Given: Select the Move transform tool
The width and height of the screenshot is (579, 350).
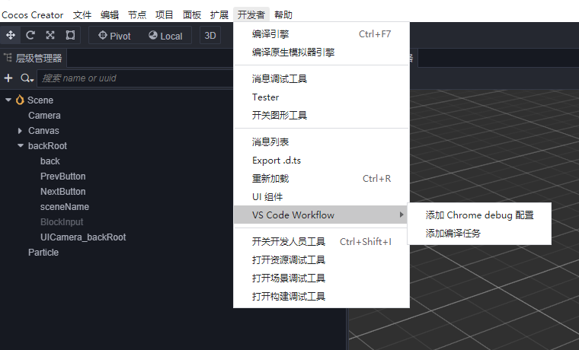Looking at the screenshot, I should pos(11,36).
